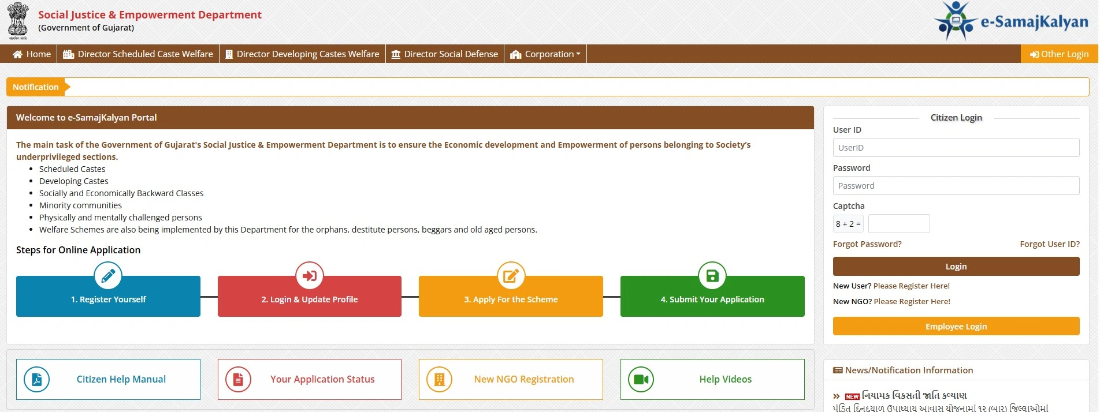The image size is (1100, 412).
Task: Click the 'Steps for Online Application' heading
Action: [x=78, y=250]
